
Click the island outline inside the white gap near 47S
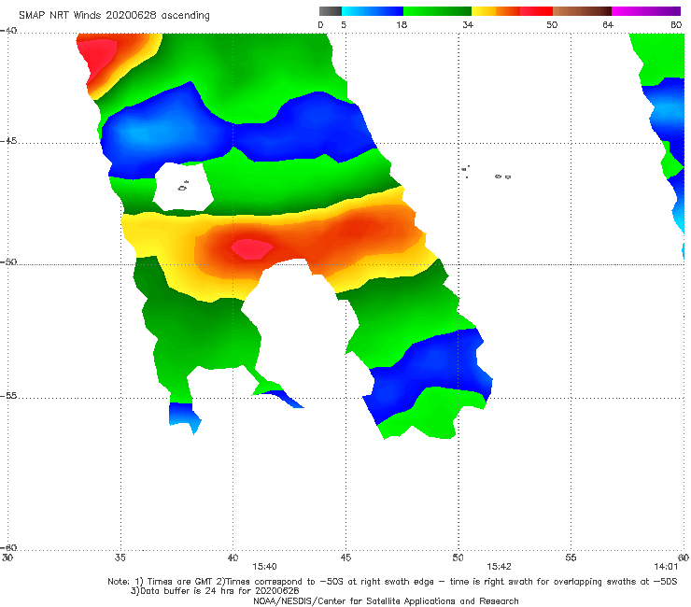(x=183, y=187)
